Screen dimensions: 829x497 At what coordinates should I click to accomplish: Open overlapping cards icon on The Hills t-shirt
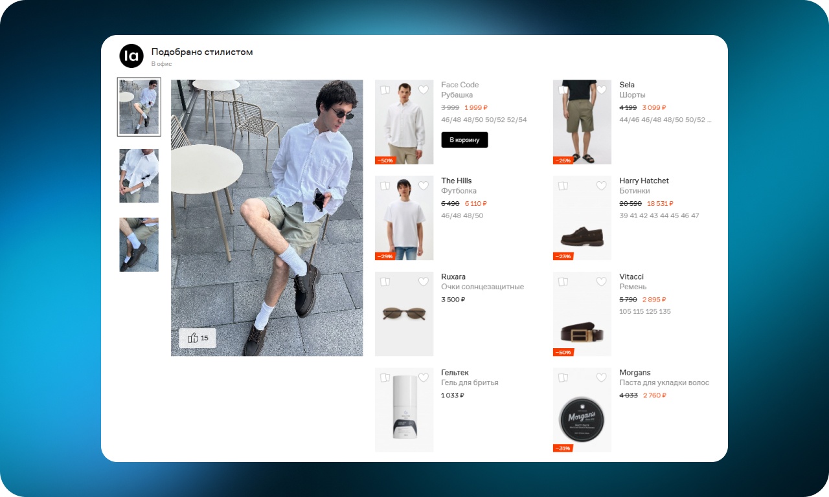click(385, 186)
